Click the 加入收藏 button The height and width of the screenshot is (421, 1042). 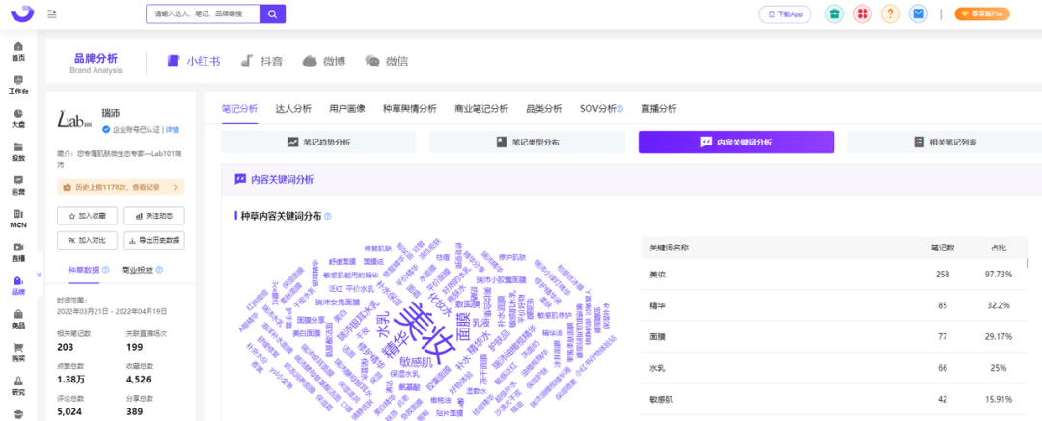pos(88,216)
